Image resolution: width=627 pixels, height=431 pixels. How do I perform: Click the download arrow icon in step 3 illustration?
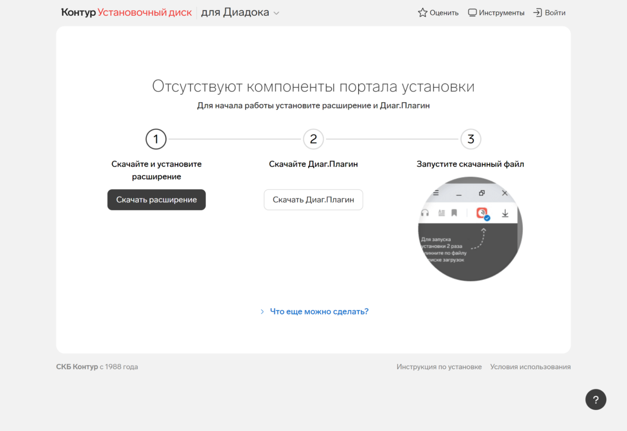click(x=505, y=213)
